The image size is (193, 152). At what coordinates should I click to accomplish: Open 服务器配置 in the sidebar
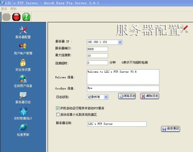(23, 33)
